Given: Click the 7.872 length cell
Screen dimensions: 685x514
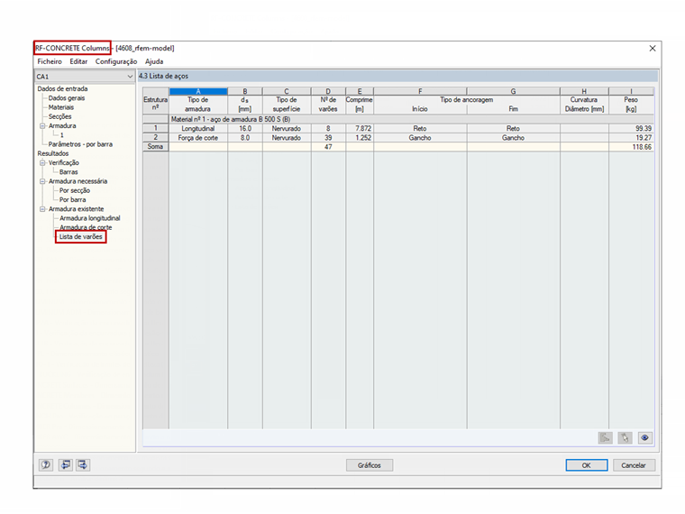Looking at the screenshot, I should click(360, 128).
